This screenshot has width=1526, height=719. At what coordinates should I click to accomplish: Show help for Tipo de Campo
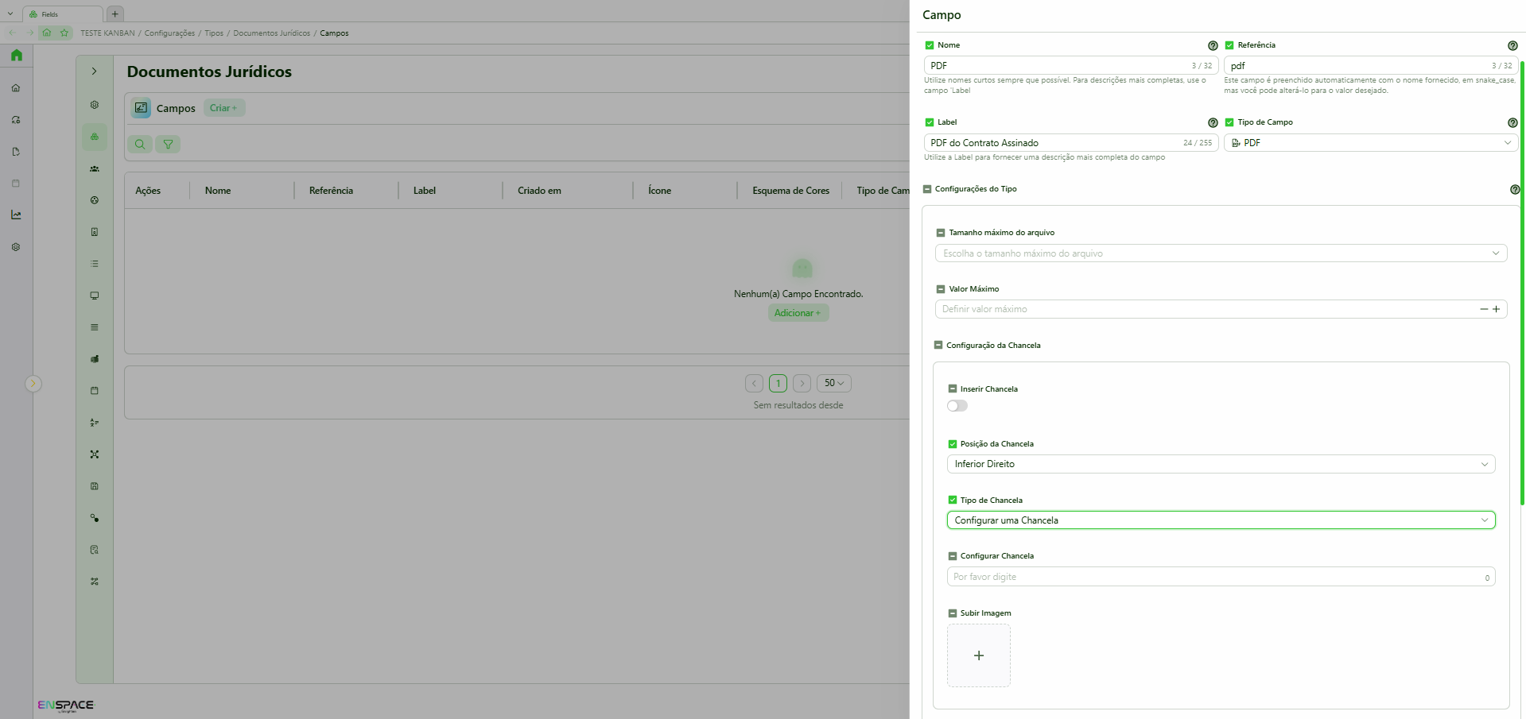[1512, 122]
